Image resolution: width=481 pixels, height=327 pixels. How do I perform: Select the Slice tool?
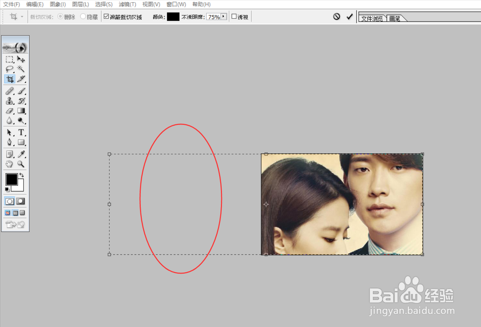(21, 79)
